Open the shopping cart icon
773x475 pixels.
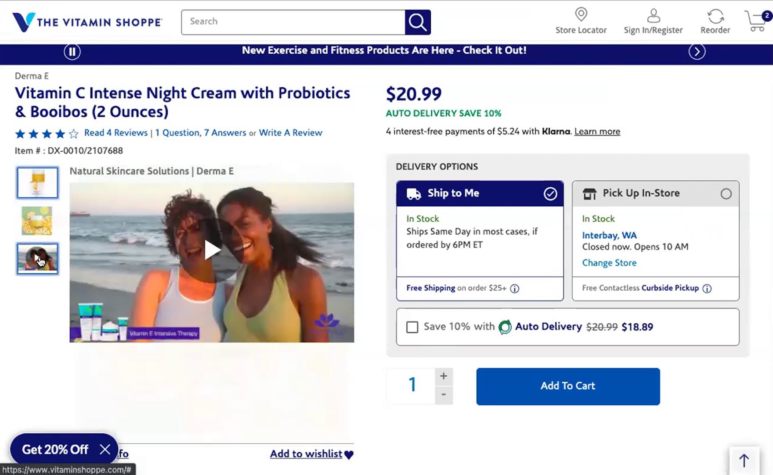(756, 21)
